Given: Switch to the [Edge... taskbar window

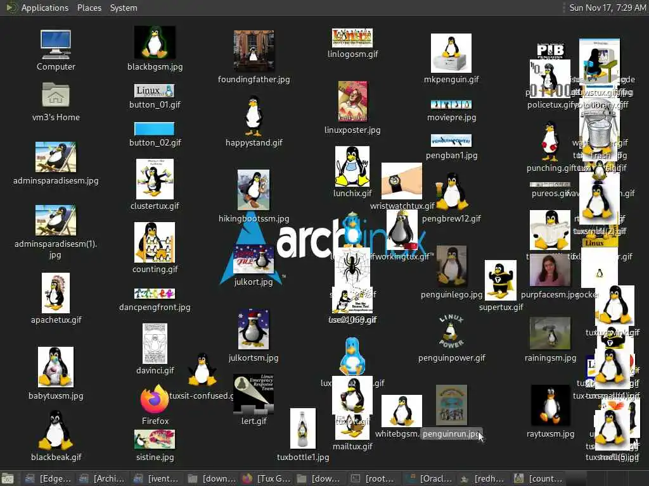Looking at the screenshot, I should pyautogui.click(x=49, y=478).
